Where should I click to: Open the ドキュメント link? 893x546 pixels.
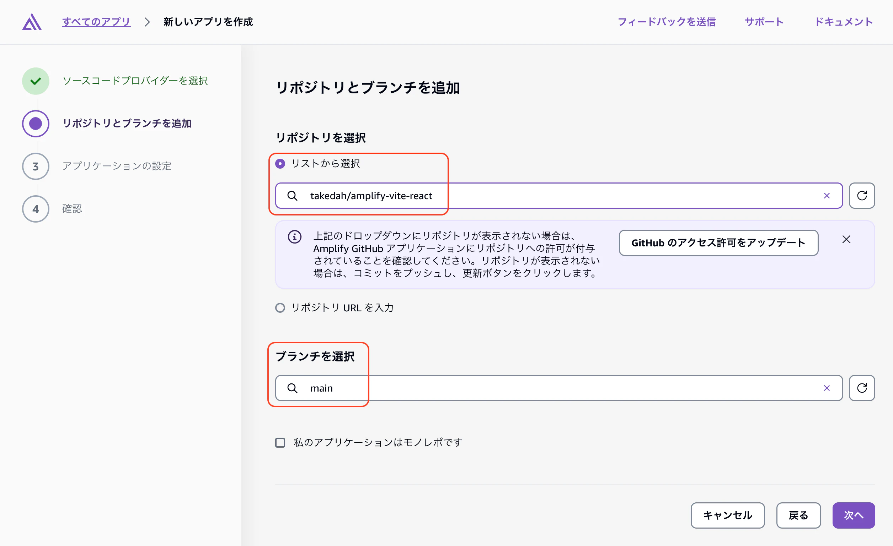(x=844, y=22)
